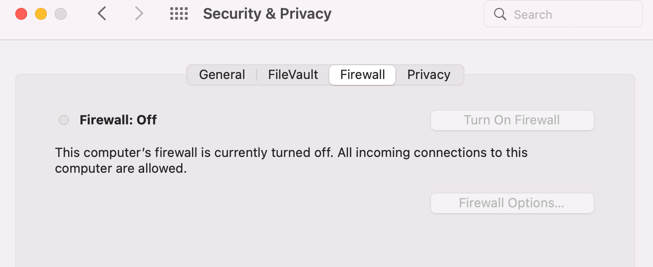653x267 pixels.
Task: Close the window with red button
Action: (21, 14)
